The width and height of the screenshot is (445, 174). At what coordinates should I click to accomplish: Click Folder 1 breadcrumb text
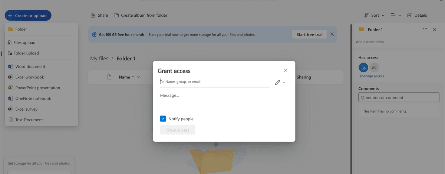[x=126, y=58]
